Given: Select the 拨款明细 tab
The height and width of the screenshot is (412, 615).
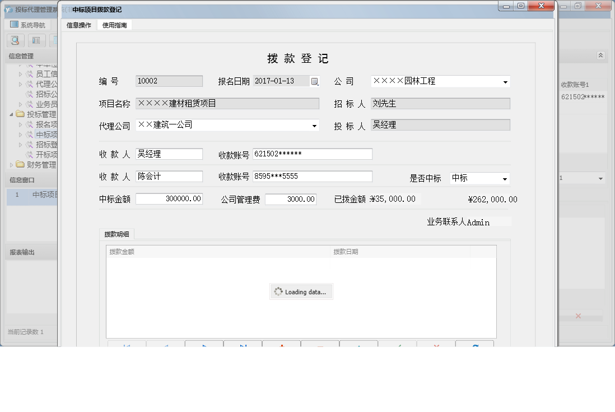Looking at the screenshot, I should tap(117, 234).
